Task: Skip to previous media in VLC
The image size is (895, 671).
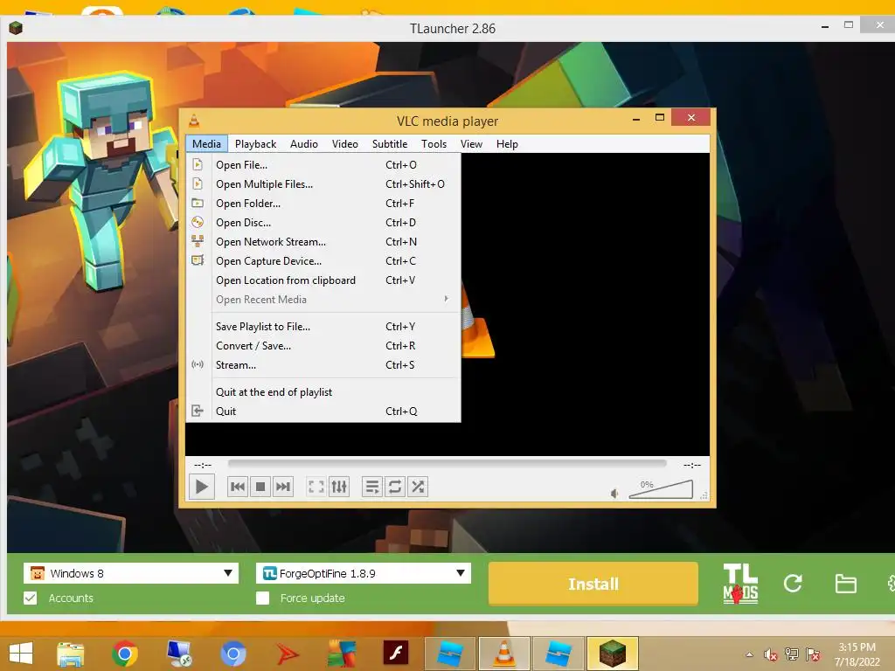Action: click(x=238, y=487)
